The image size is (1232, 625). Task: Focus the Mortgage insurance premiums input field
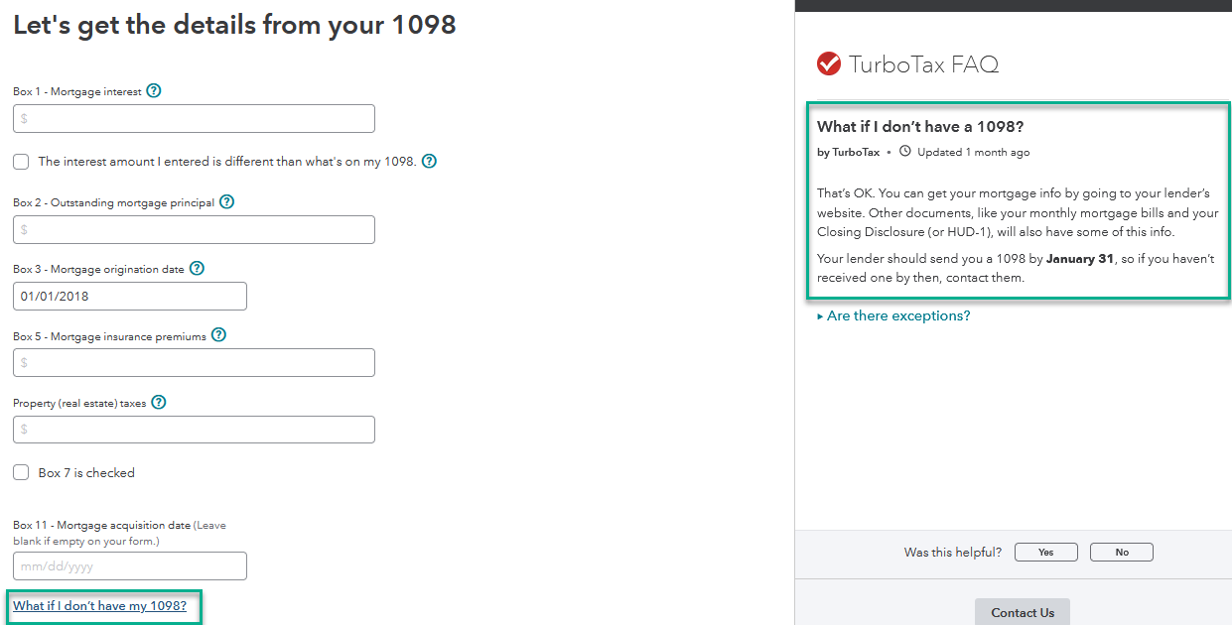pyautogui.click(x=194, y=362)
